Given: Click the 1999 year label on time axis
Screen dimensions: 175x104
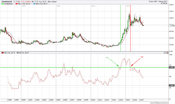Looking at the screenshot, I should point(17,100).
